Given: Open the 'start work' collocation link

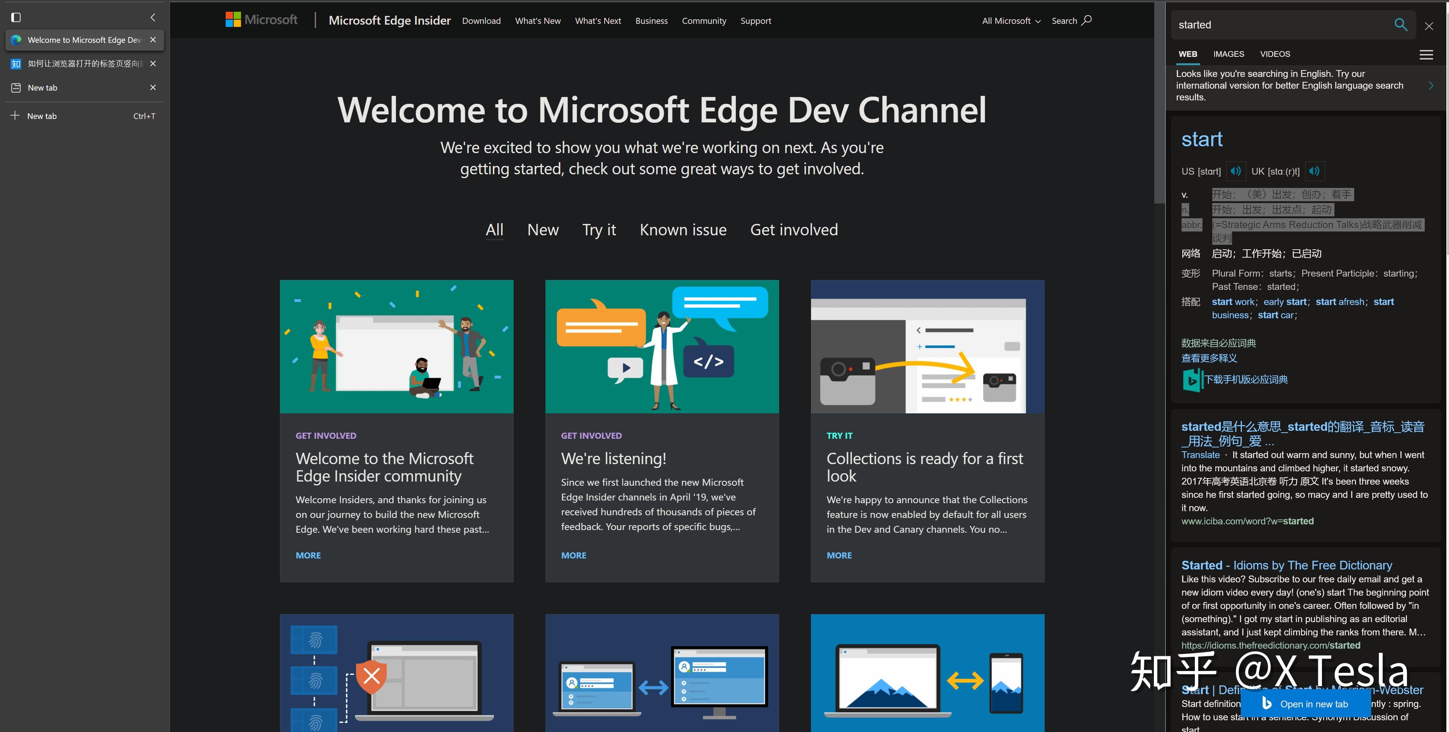Looking at the screenshot, I should pos(1233,302).
